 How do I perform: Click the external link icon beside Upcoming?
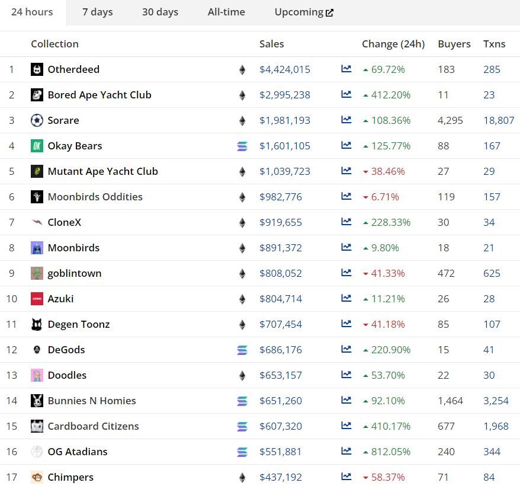tap(329, 13)
